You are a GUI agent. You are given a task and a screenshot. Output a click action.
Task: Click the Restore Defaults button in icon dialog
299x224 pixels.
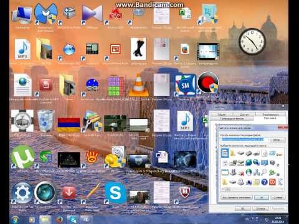point(236,197)
